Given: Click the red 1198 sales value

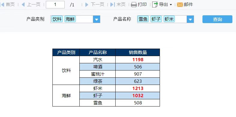Looking at the screenshot, I should [x=138, y=60].
